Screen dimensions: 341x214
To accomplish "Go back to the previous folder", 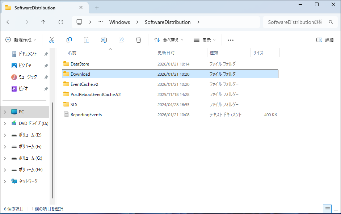I will pyautogui.click(x=9, y=22).
